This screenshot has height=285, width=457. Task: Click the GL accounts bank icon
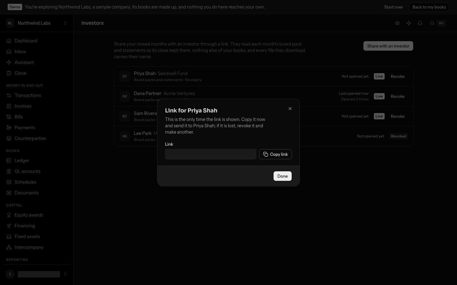9,171
